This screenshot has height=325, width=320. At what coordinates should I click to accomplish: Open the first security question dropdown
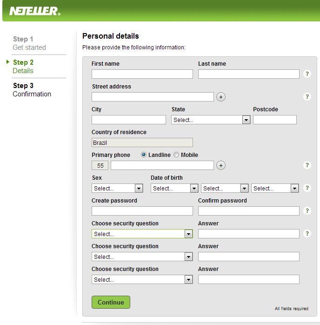click(142, 234)
